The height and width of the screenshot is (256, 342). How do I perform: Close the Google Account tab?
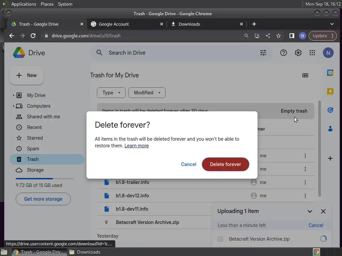tap(161, 24)
